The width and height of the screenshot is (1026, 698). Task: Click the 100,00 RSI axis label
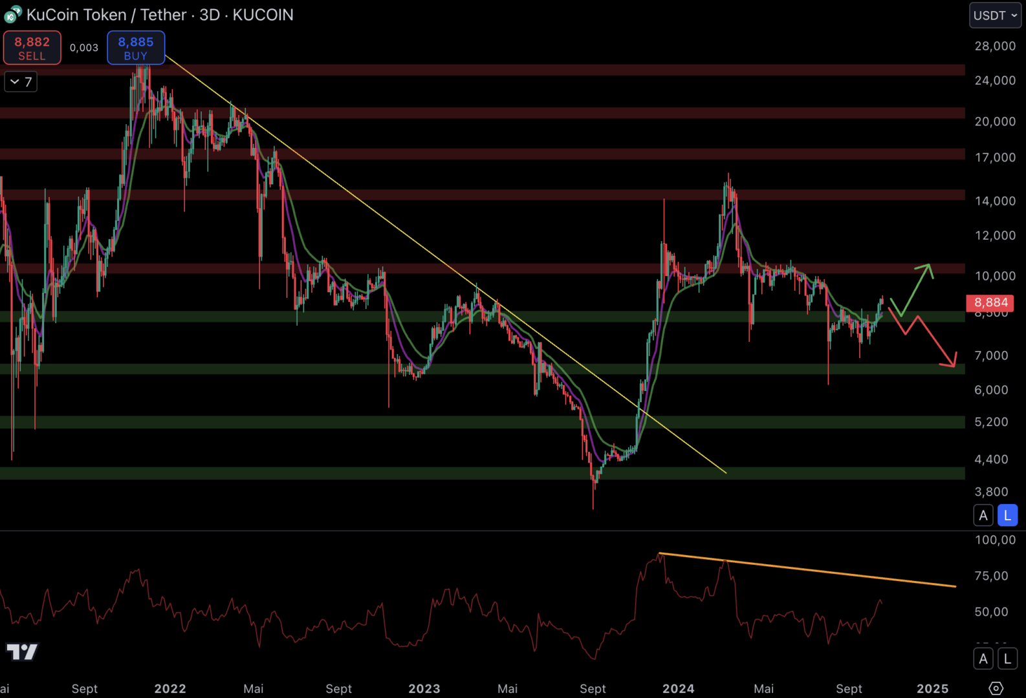[x=995, y=540]
